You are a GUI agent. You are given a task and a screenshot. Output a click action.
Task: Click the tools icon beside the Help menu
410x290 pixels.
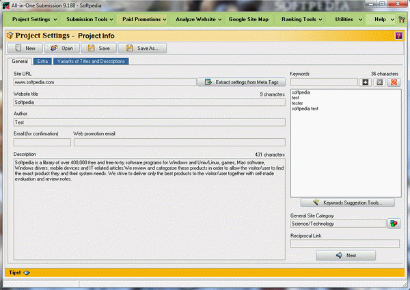pyautogui.click(x=402, y=19)
